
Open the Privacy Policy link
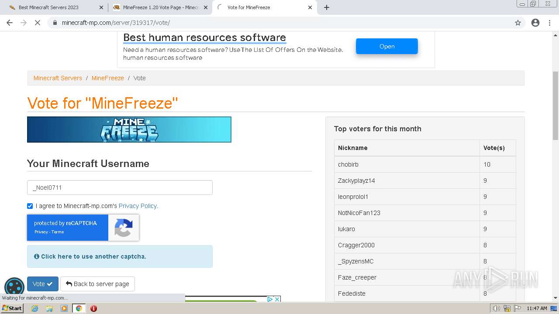click(x=138, y=206)
